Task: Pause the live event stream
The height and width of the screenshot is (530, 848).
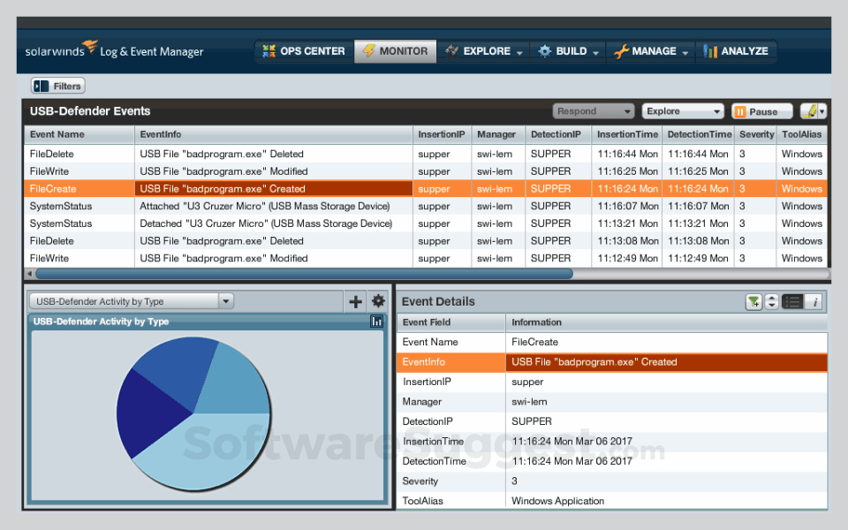Action: click(761, 110)
